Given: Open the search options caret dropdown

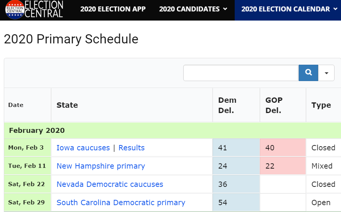Looking at the screenshot, I should pos(327,73).
